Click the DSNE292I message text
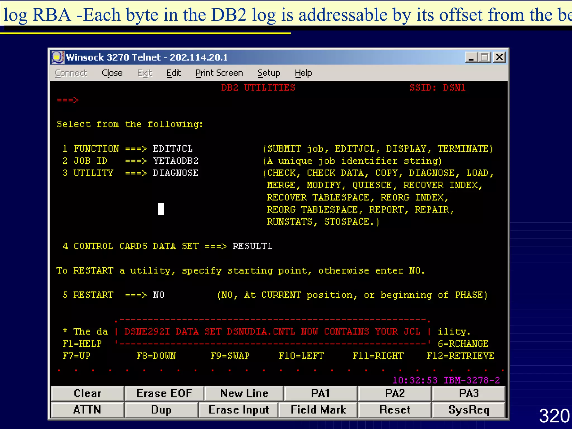This screenshot has height=429, width=572. (272, 332)
